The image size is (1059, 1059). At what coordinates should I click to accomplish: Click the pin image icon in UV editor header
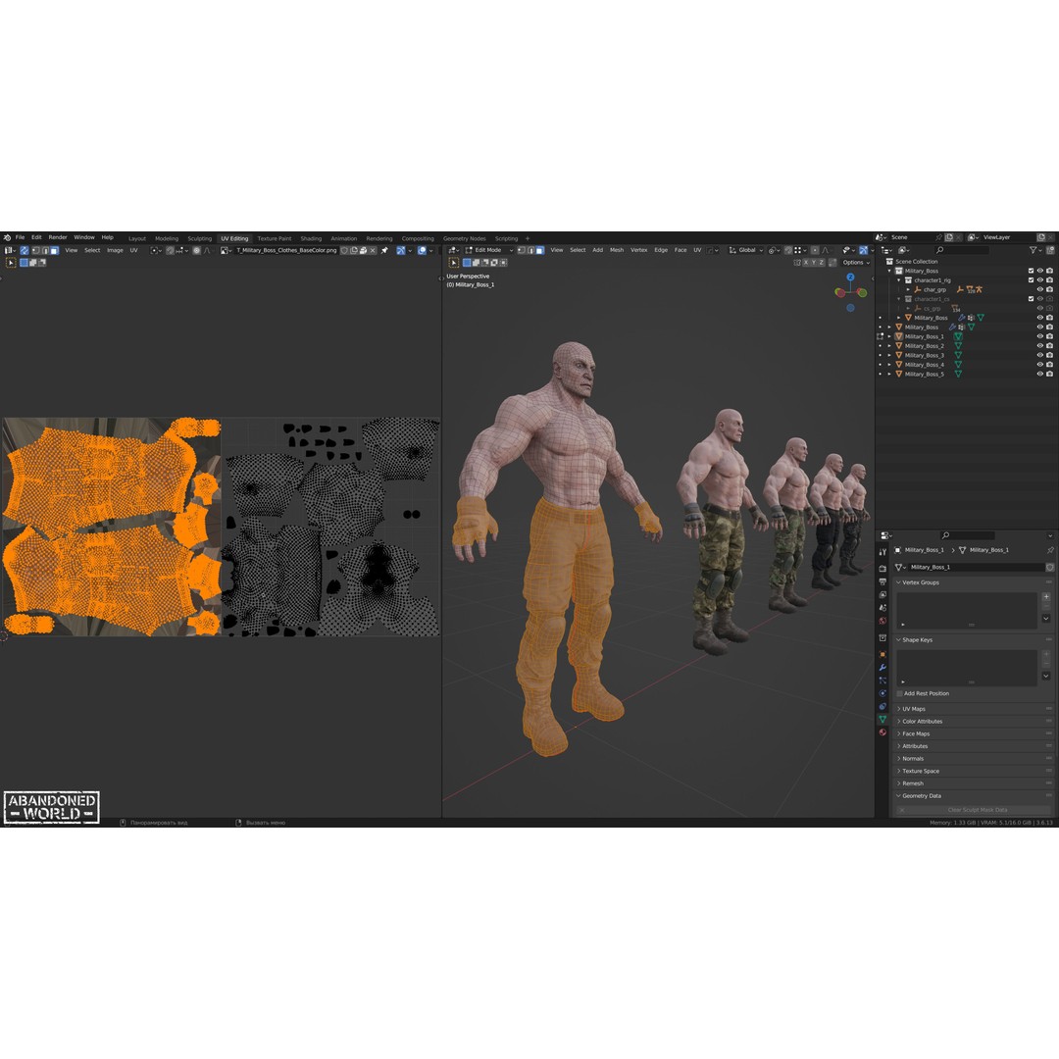tap(384, 250)
